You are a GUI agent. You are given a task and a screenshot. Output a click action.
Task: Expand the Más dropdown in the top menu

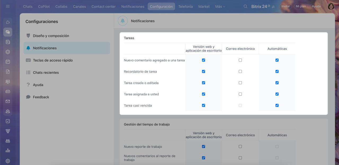(220, 6)
